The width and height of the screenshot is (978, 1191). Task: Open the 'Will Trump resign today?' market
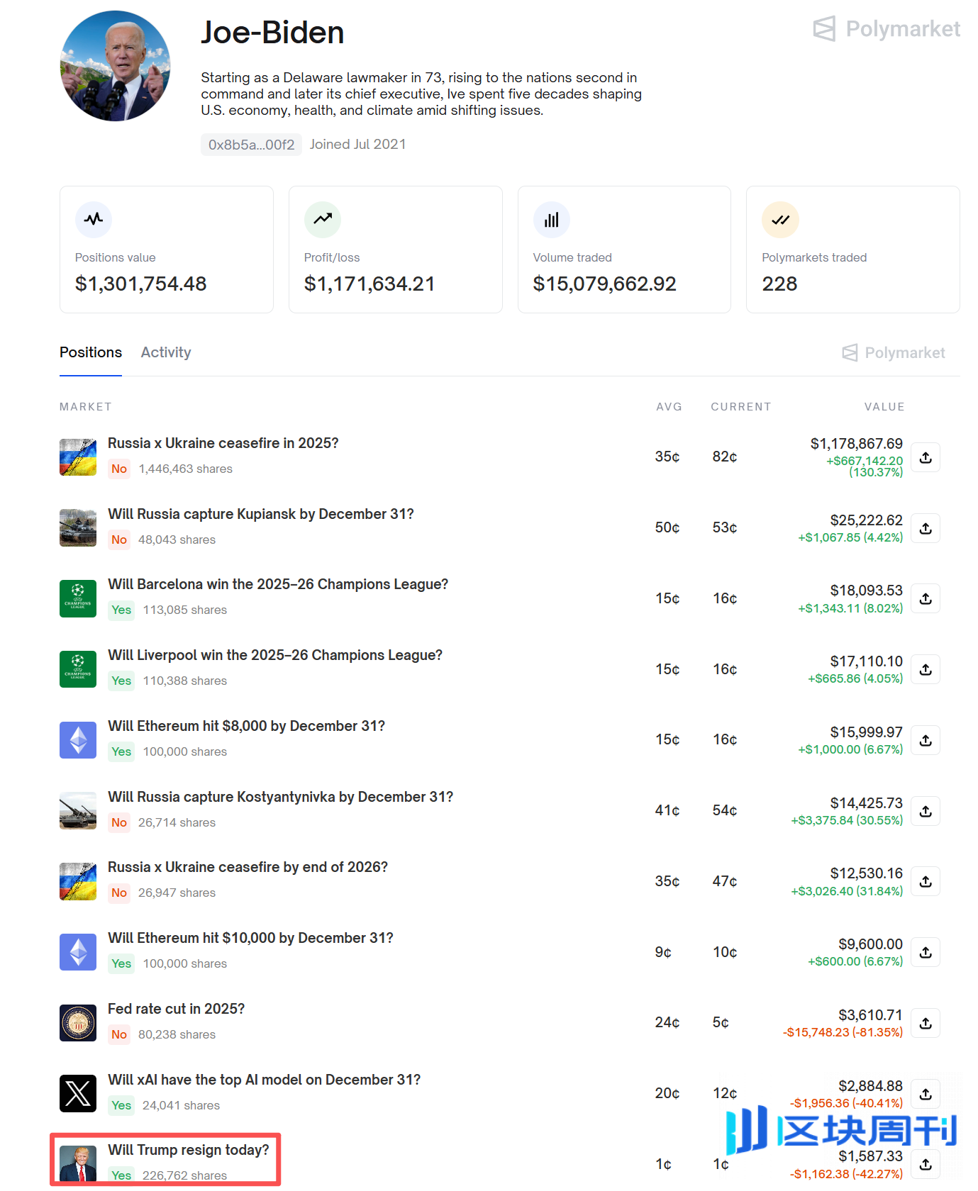(x=189, y=1150)
